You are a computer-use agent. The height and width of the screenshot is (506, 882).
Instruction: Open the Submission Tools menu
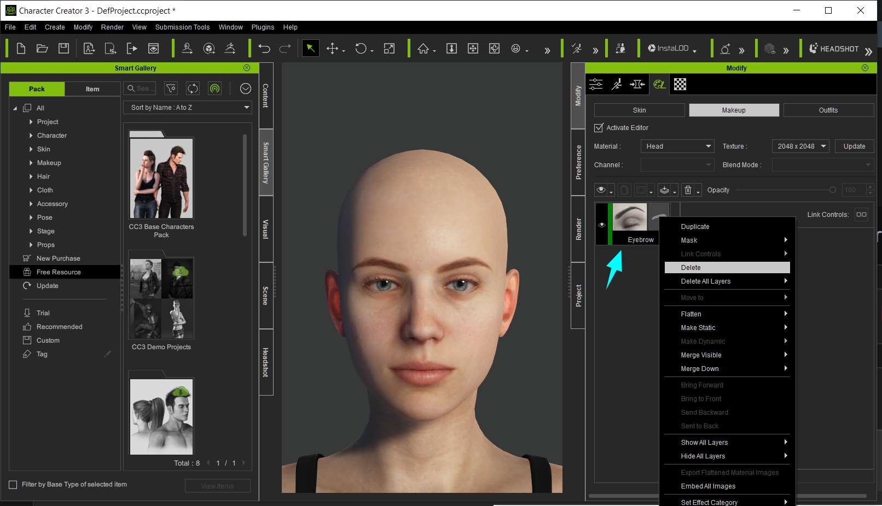(x=182, y=27)
